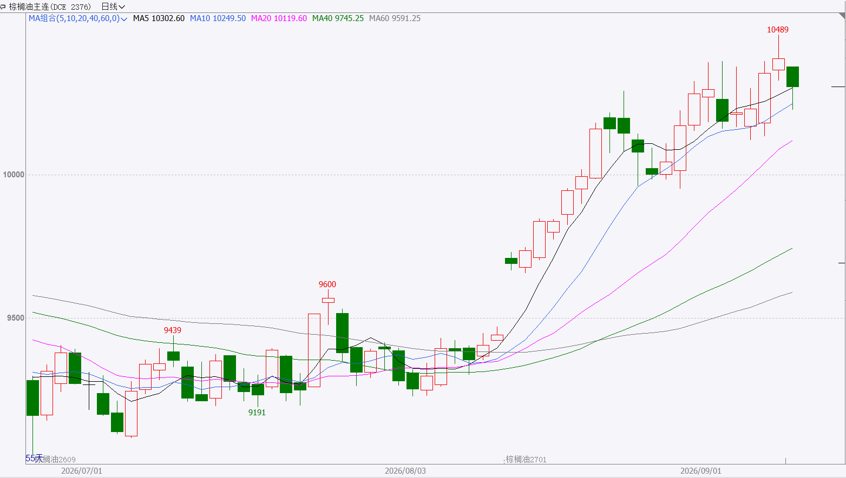Image resolution: width=846 pixels, height=478 pixels.
Task: Click the 9191 low price label
Action: click(257, 413)
